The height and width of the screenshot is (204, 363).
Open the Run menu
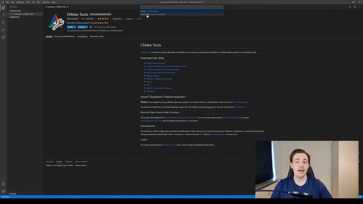(39, 2)
